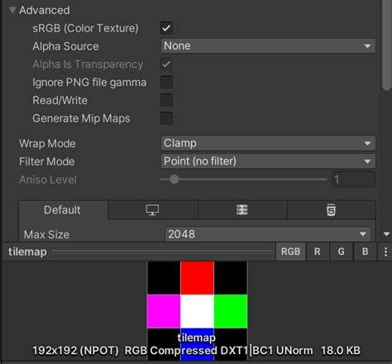Switch the preview to RGB mode
This screenshot has width=392, height=364.
[290, 251]
